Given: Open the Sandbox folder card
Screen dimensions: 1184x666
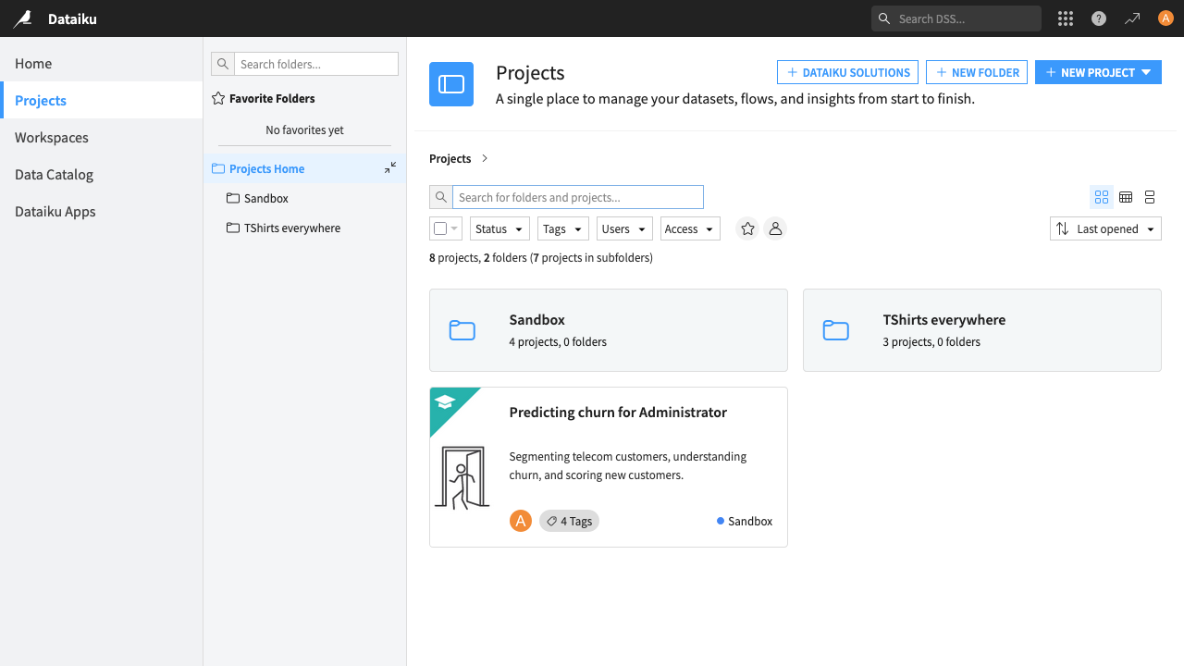Looking at the screenshot, I should tap(609, 330).
